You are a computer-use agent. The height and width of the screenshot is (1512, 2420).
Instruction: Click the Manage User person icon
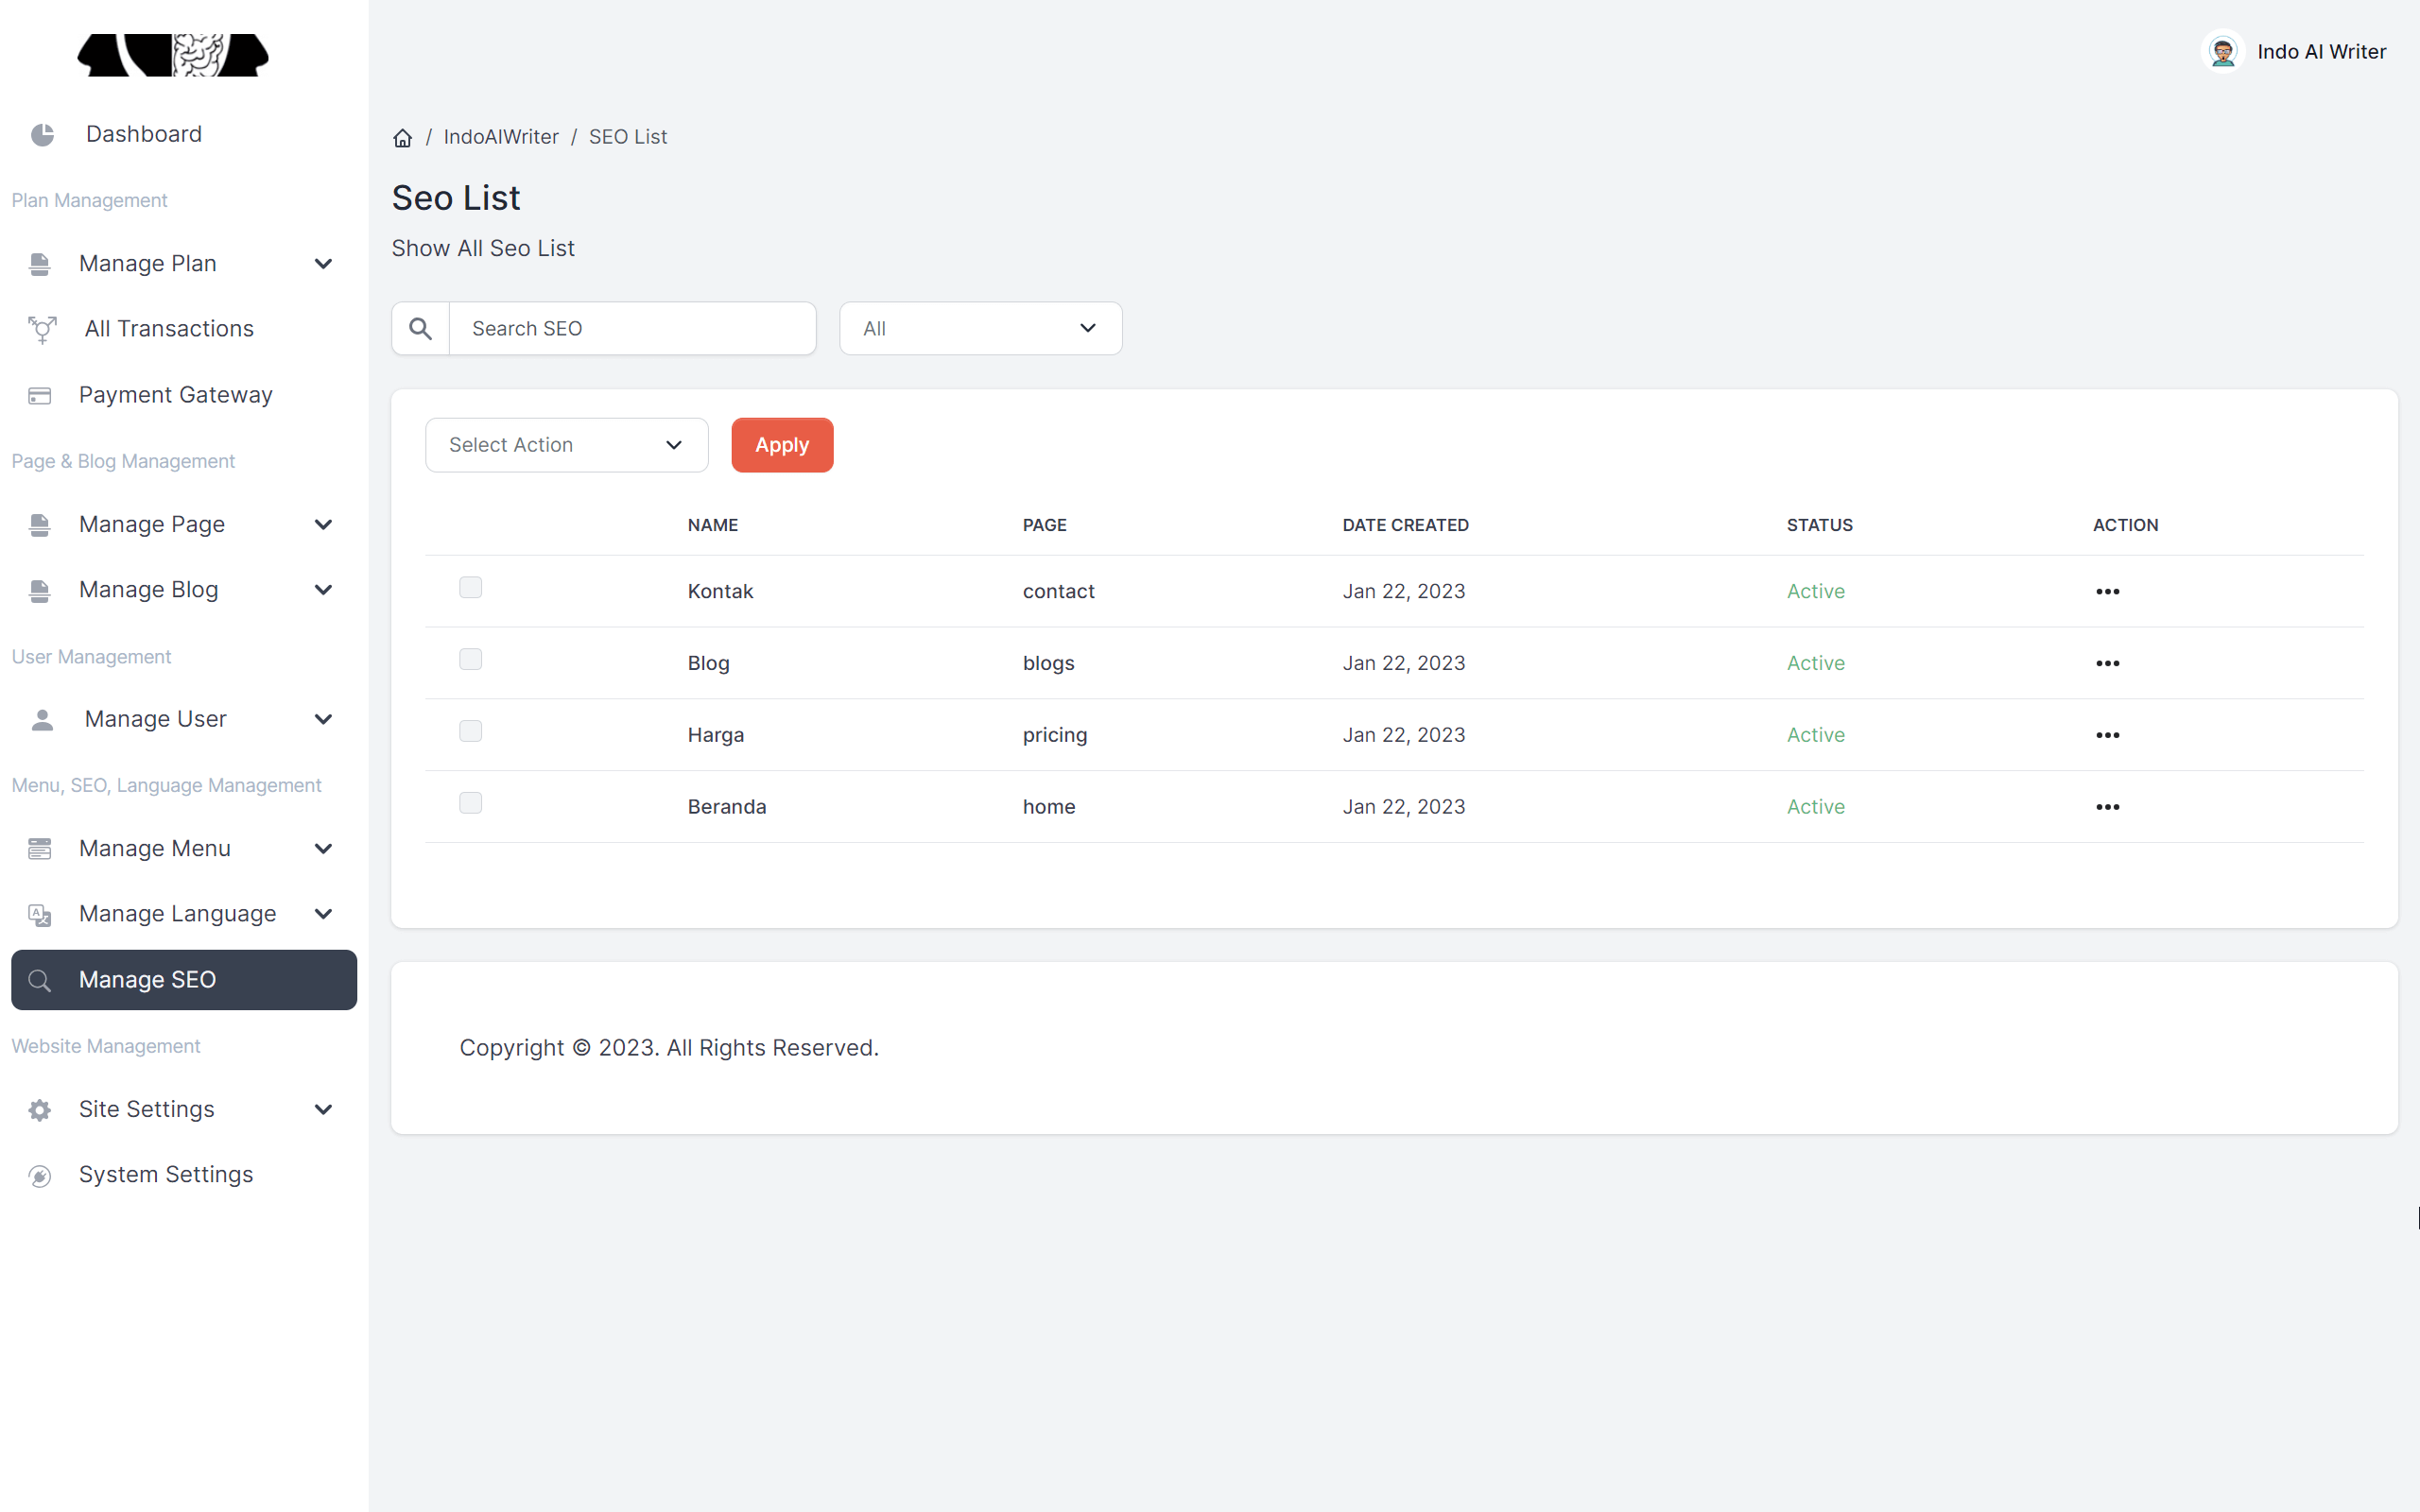click(x=42, y=719)
